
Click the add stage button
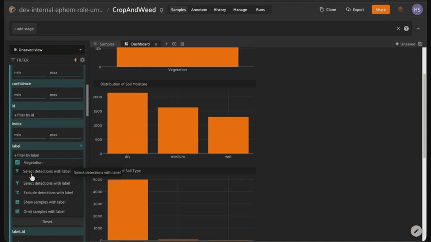tap(24, 29)
